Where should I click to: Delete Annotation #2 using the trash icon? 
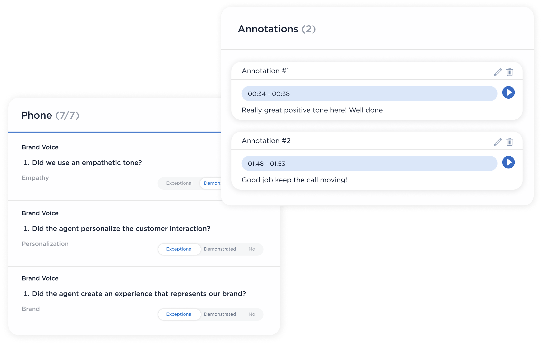[x=510, y=142]
